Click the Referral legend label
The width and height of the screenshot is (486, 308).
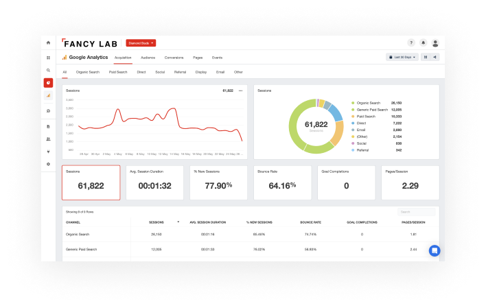[x=362, y=150]
